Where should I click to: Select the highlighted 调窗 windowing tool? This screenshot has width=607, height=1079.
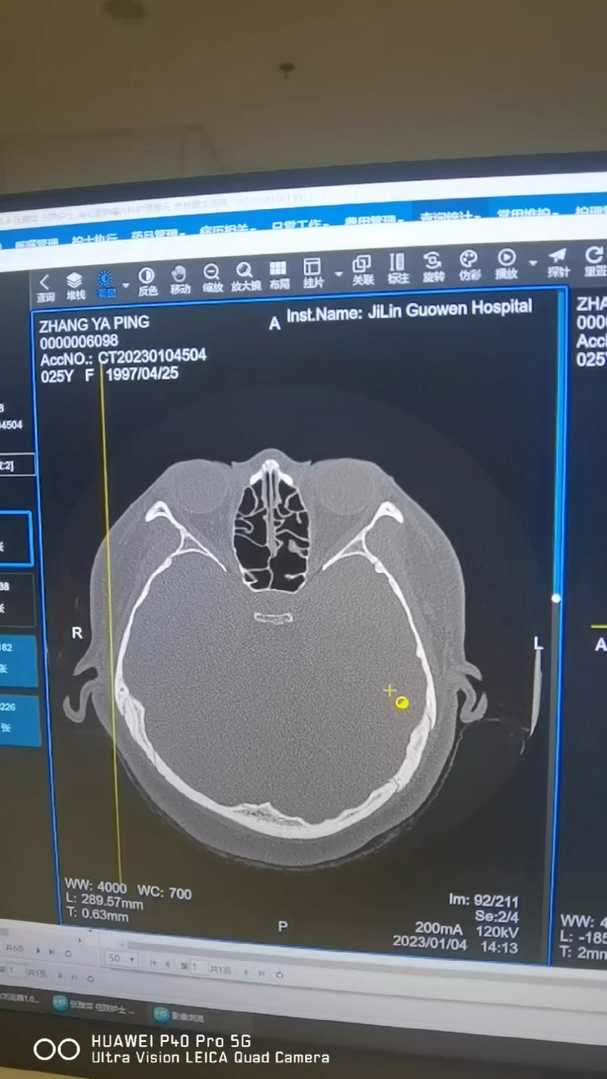pos(105,284)
